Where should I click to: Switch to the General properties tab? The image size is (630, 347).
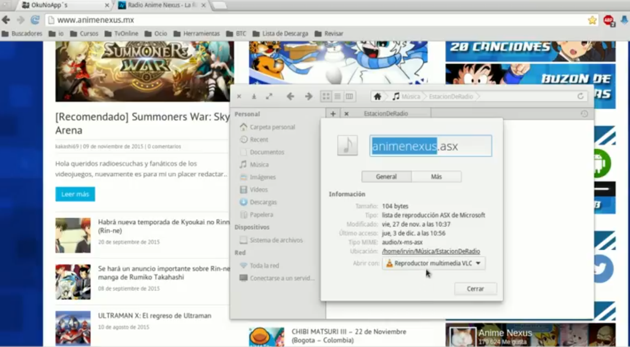click(x=386, y=177)
